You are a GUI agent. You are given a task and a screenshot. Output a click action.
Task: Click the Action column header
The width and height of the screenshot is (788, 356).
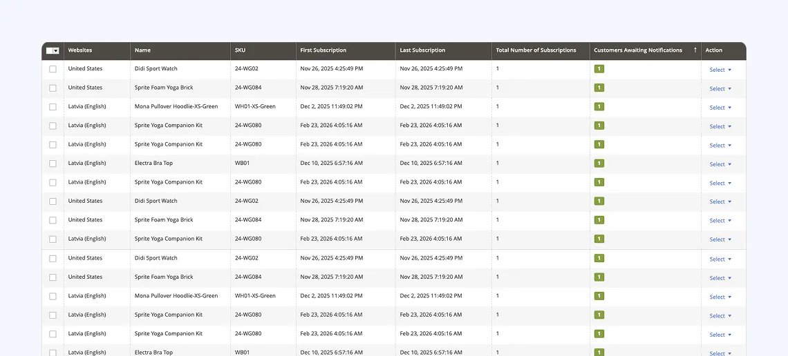pyautogui.click(x=713, y=50)
